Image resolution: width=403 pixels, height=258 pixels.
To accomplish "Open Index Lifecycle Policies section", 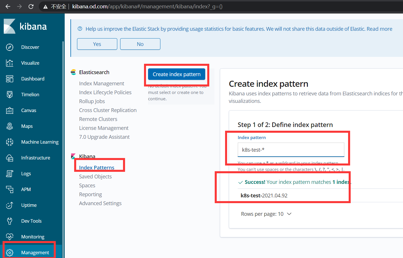I will pyautogui.click(x=105, y=92).
